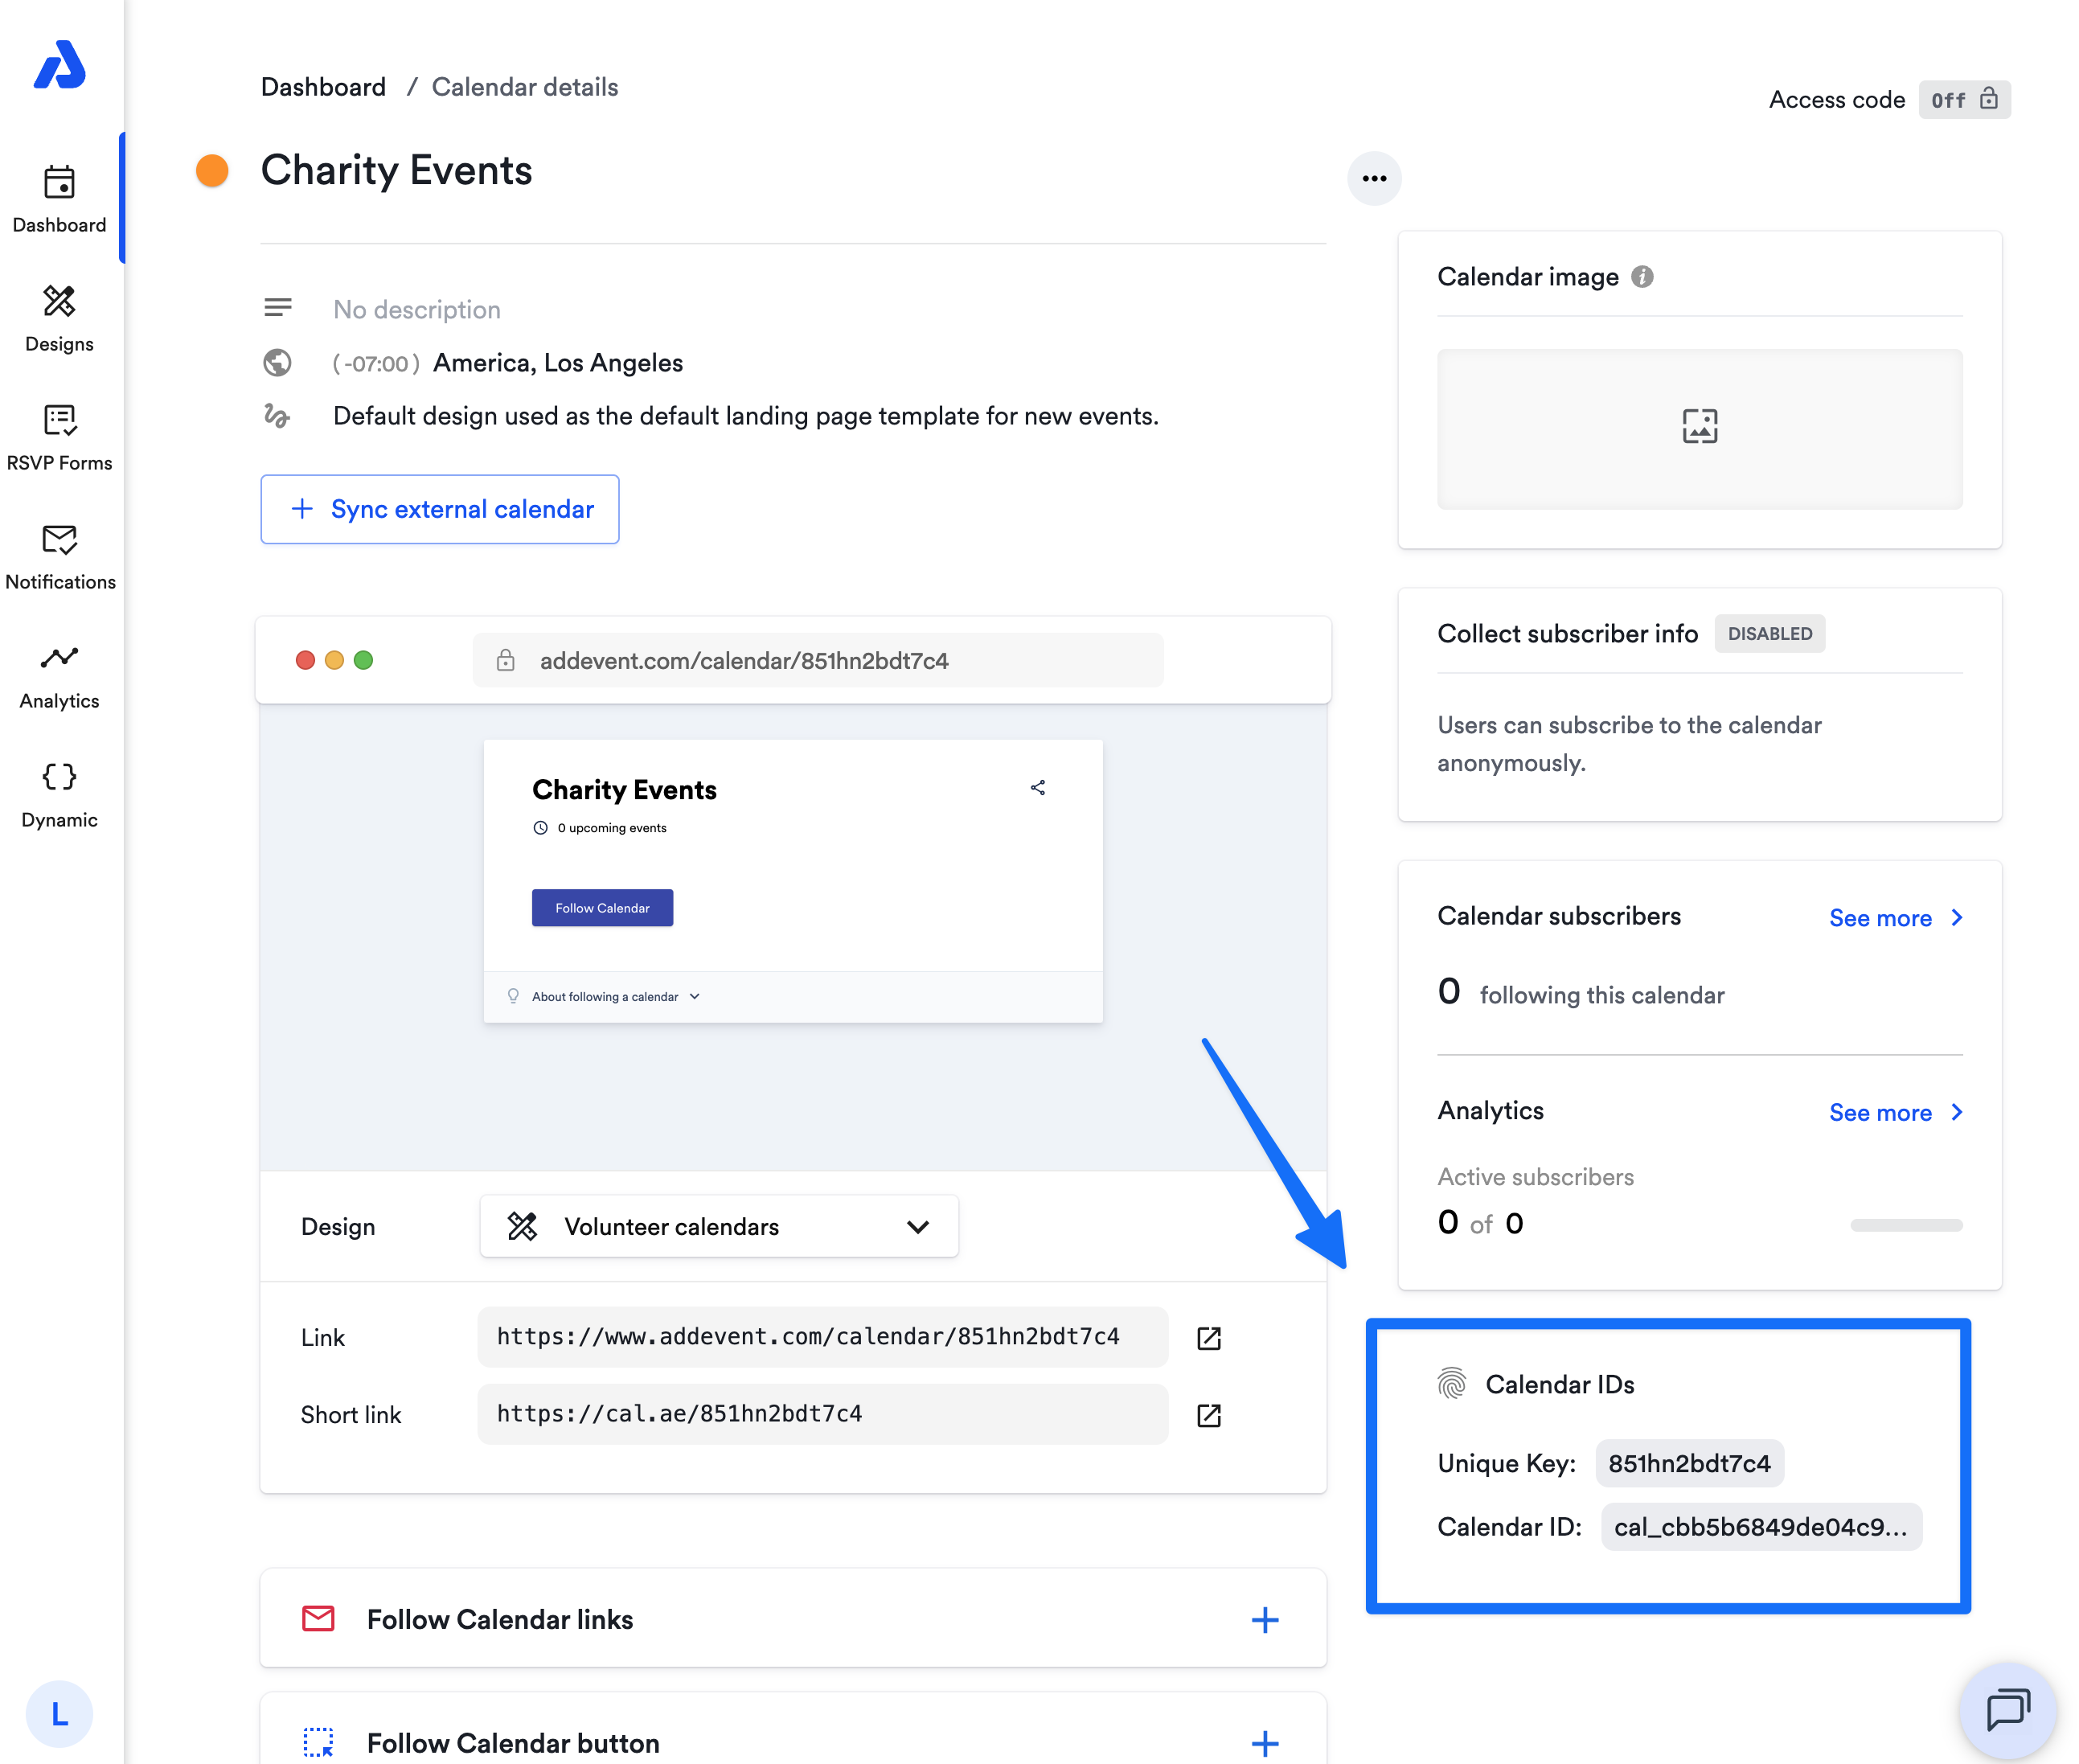The width and height of the screenshot is (2079, 1764).
Task: Open the Dashboard sidebar section
Action: click(x=60, y=199)
